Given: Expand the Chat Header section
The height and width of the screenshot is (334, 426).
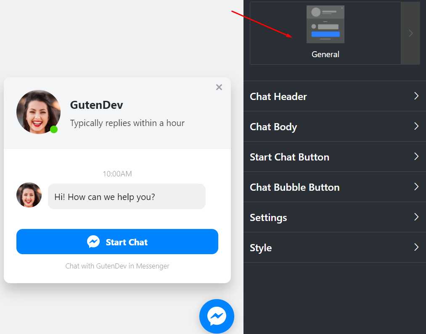Looking at the screenshot, I should pyautogui.click(x=335, y=96).
